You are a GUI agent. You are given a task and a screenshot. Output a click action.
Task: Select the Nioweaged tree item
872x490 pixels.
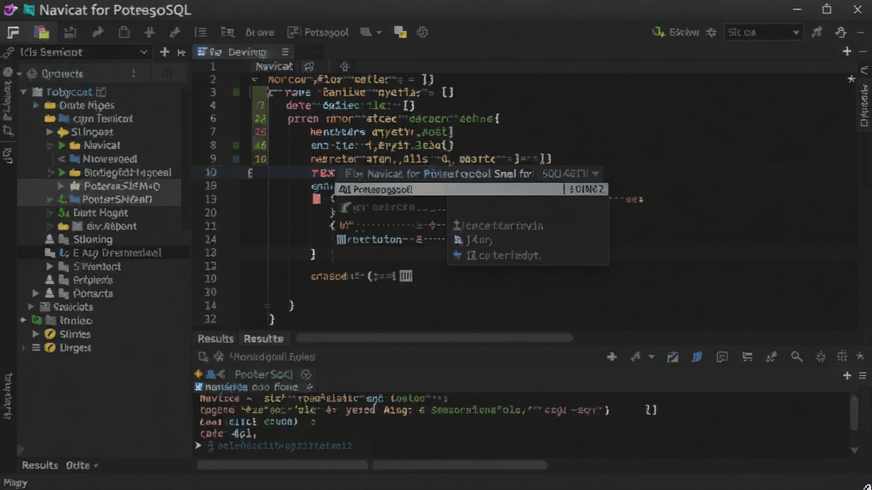110,159
